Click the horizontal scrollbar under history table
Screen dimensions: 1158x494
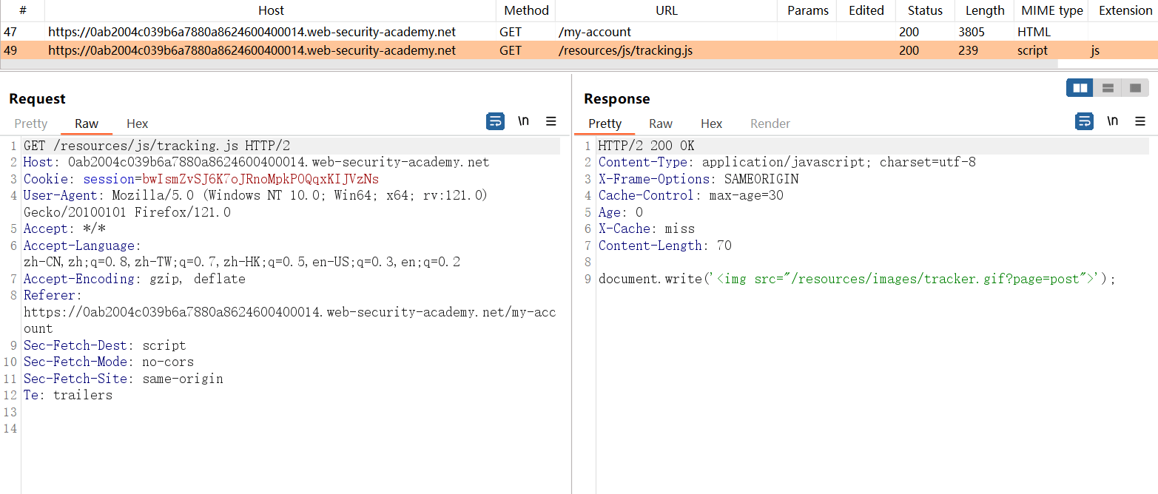click(518, 64)
